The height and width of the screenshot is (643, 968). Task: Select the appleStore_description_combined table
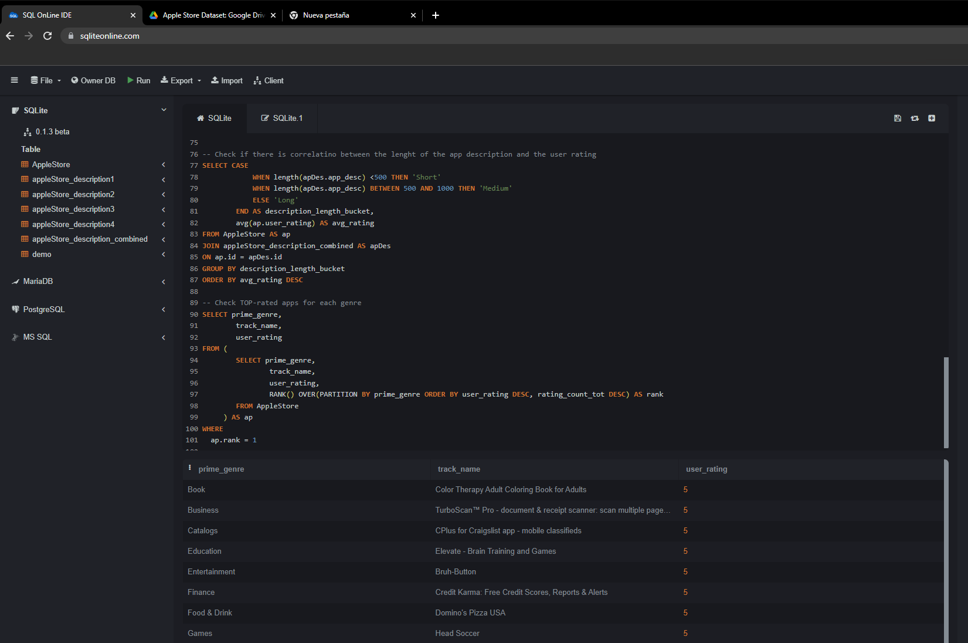[x=89, y=239]
